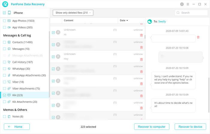Check the Notes (8) checkbox
Image resolution: width=210 pixels, height=134 pixels.
[4, 117]
